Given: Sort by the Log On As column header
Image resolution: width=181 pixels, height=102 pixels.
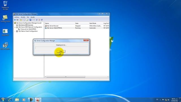Looking at the screenshot, I should (x=106, y=23).
